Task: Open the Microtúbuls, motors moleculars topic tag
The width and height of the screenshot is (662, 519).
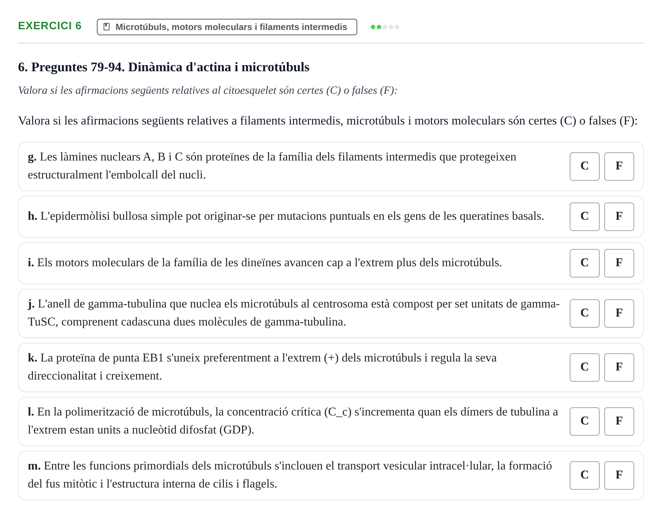Action: [227, 27]
